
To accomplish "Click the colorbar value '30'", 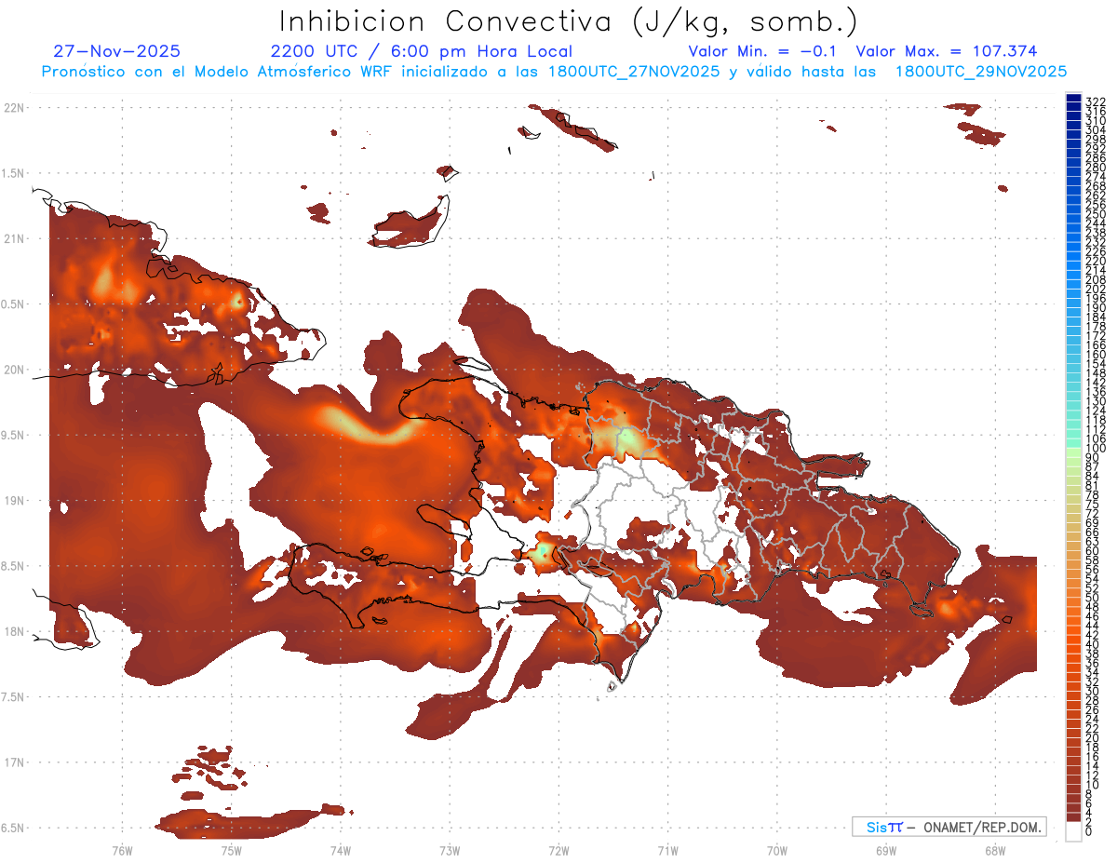I will [1093, 690].
